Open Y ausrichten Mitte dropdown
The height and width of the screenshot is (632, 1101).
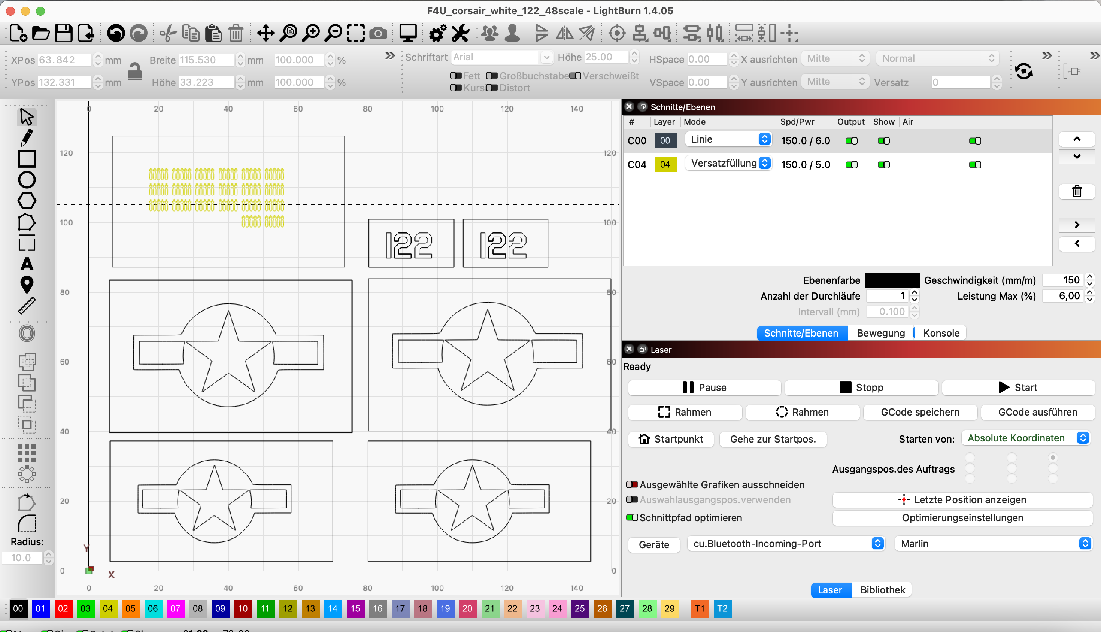[x=835, y=82]
